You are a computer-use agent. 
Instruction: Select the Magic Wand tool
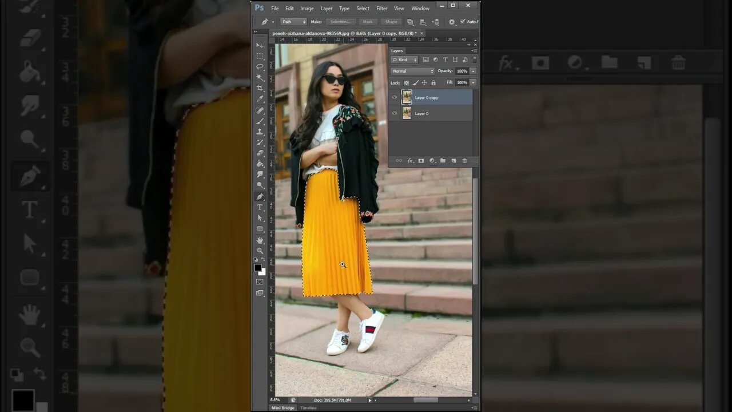tap(260, 77)
